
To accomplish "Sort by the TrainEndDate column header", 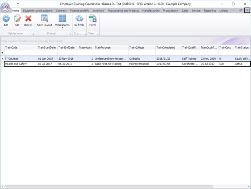I will tap(68, 47).
